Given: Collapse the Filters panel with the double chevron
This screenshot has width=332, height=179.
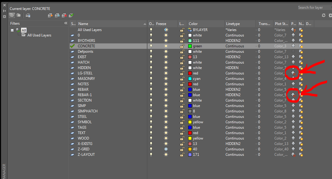Looking at the screenshot, I should coord(66,23).
